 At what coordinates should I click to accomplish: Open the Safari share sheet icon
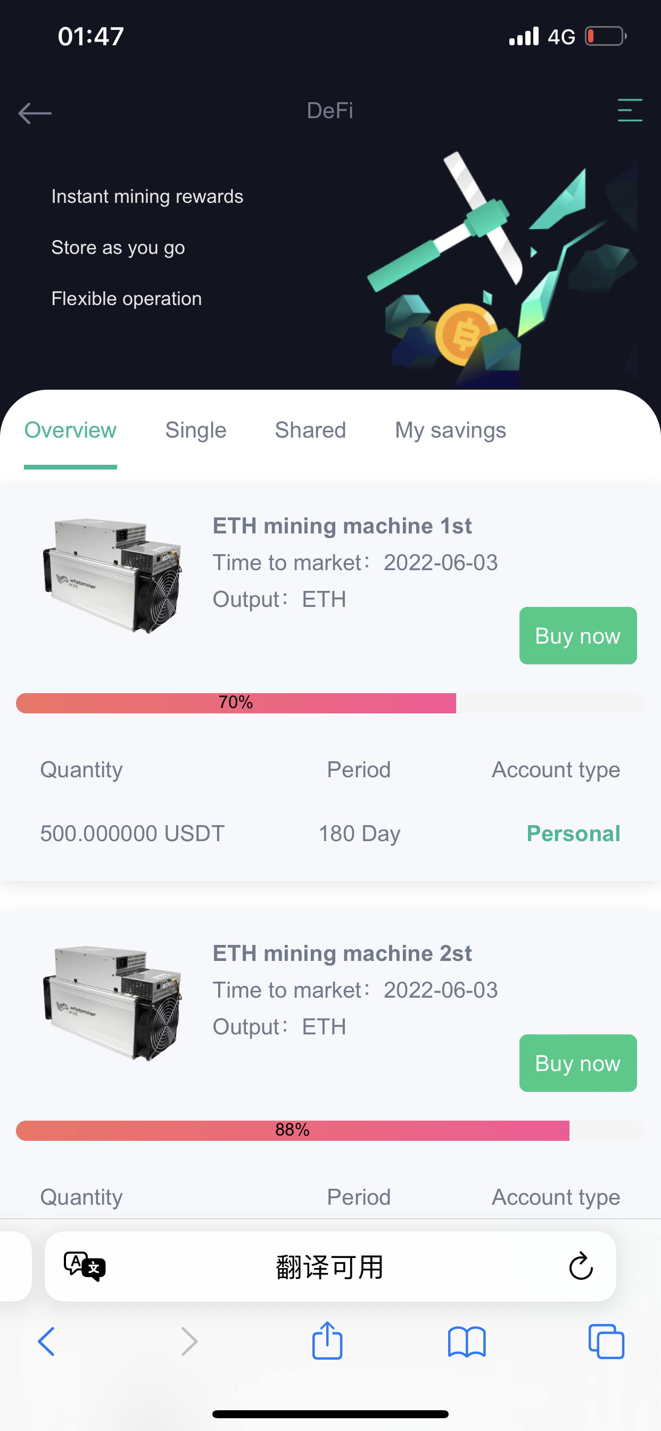point(327,1340)
